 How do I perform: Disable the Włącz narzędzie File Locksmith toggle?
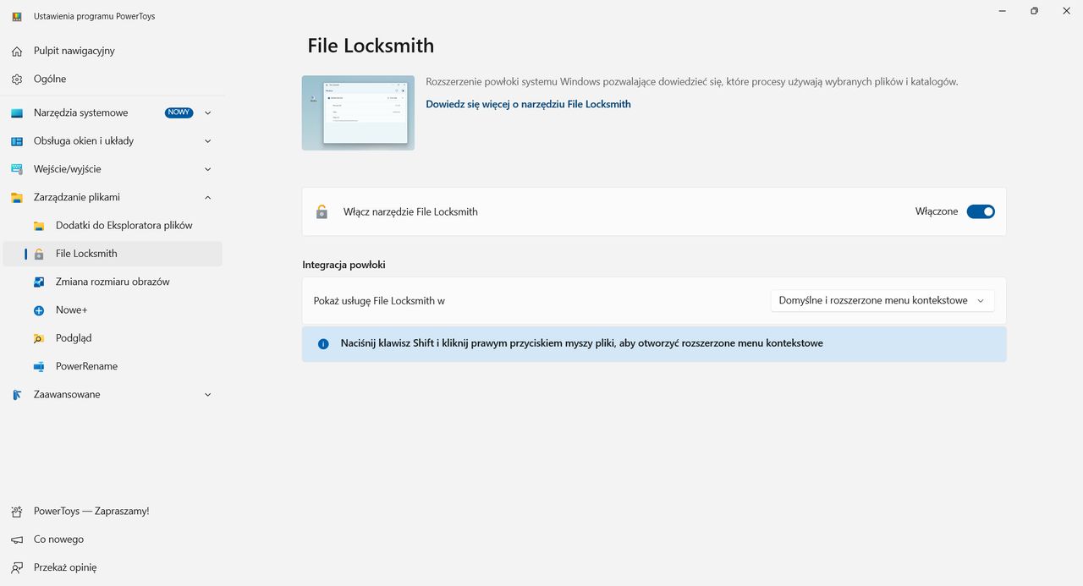(981, 211)
